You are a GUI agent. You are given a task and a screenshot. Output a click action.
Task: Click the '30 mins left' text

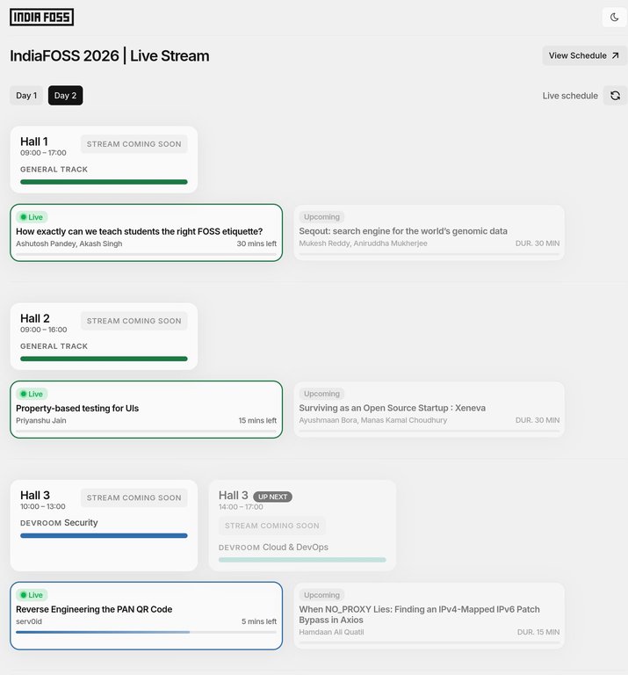click(256, 243)
